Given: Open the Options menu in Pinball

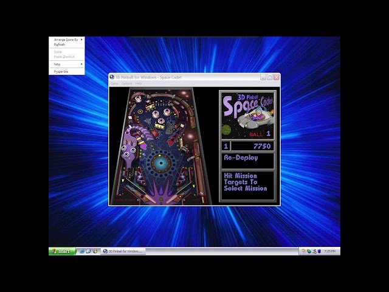Looking at the screenshot, I should point(127,83).
